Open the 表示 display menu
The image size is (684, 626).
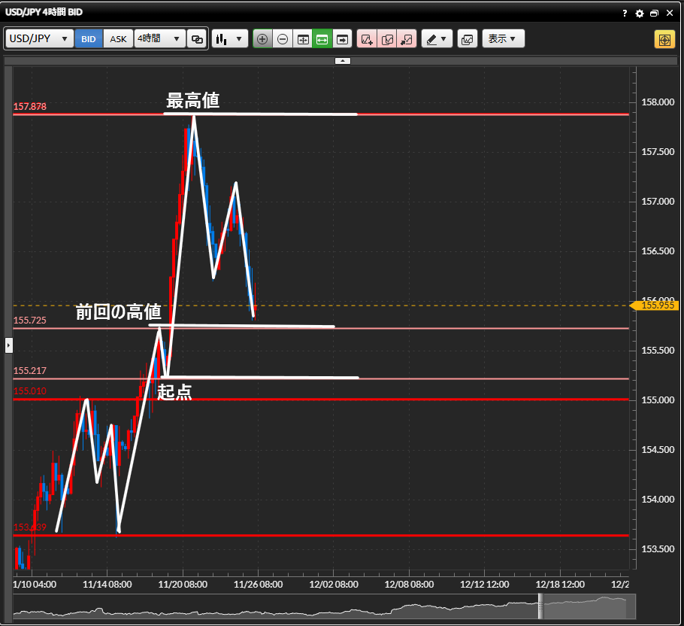503,39
